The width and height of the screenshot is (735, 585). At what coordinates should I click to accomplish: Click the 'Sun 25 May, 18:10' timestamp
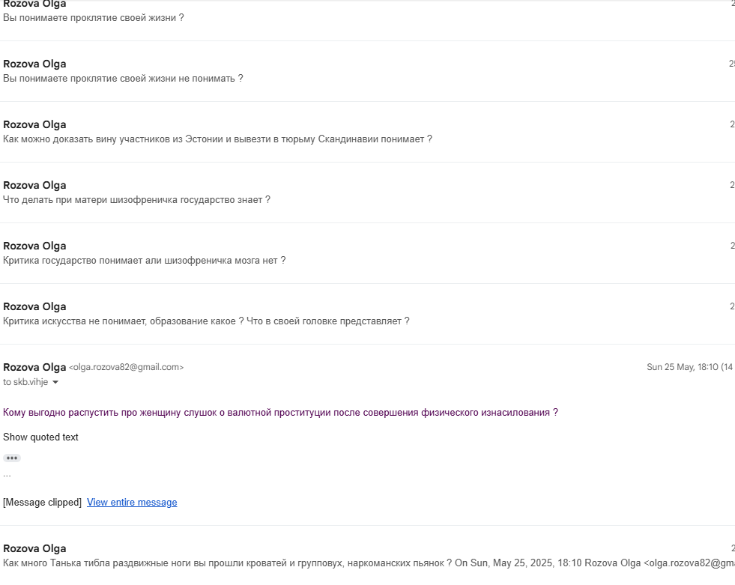[682, 367]
